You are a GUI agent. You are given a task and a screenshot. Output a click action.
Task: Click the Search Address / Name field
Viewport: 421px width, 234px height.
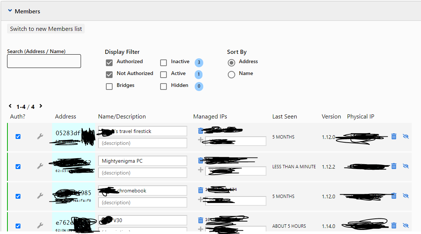44,61
